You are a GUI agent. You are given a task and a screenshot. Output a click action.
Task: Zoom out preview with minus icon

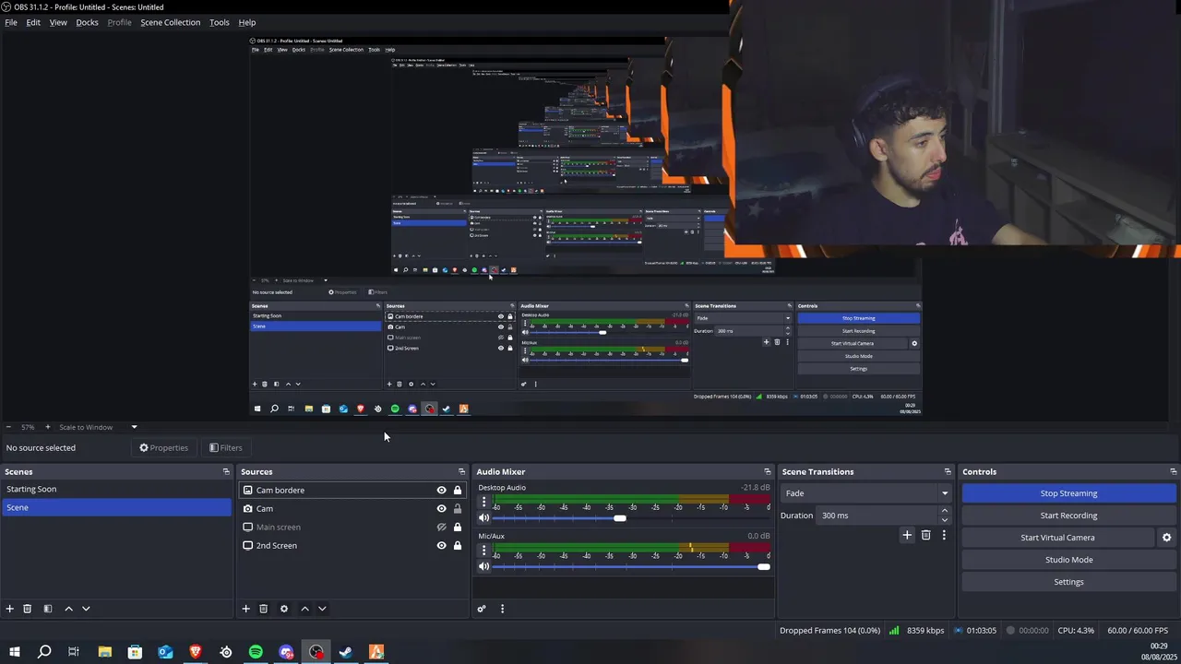click(x=8, y=427)
